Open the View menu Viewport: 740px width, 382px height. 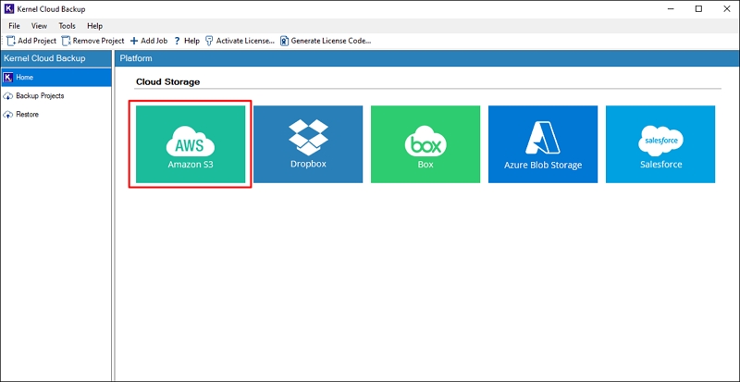coord(39,26)
